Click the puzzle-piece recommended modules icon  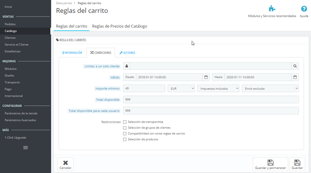tap(272, 9)
